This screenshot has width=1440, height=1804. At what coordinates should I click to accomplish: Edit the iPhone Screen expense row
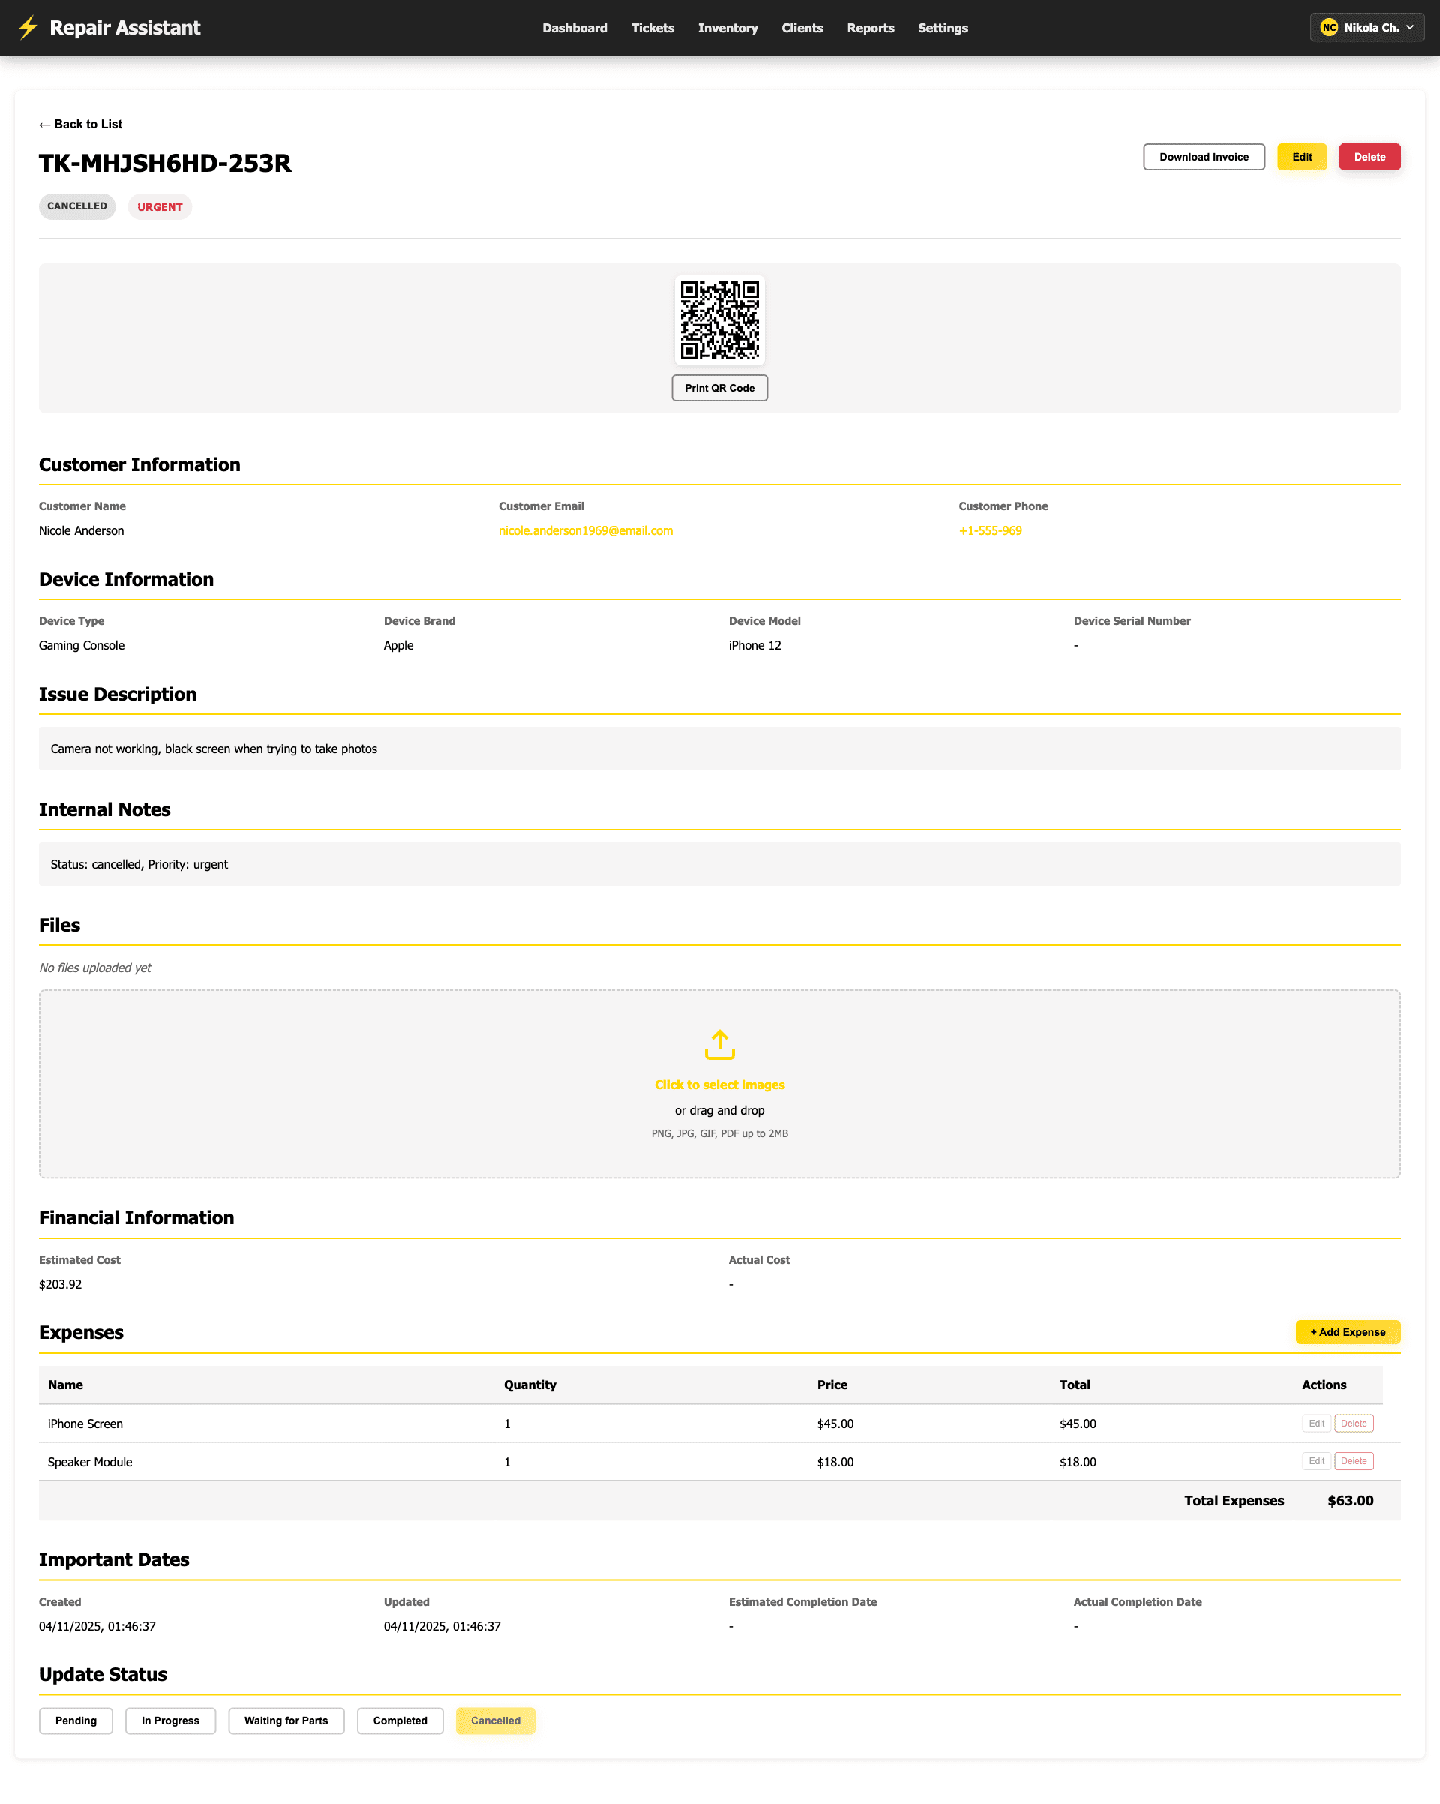1316,1422
